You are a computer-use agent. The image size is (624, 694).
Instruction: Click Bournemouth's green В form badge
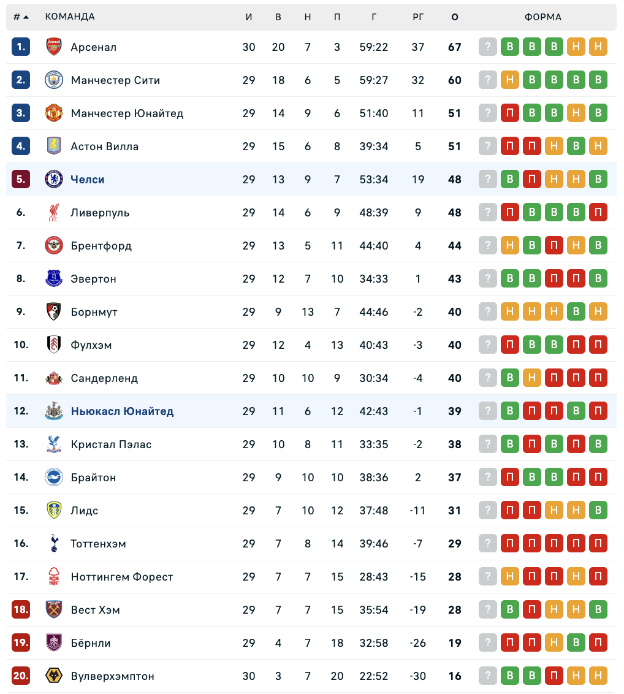(x=576, y=312)
